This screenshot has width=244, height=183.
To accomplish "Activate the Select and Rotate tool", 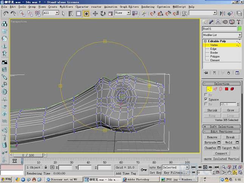I will coord(103,14).
